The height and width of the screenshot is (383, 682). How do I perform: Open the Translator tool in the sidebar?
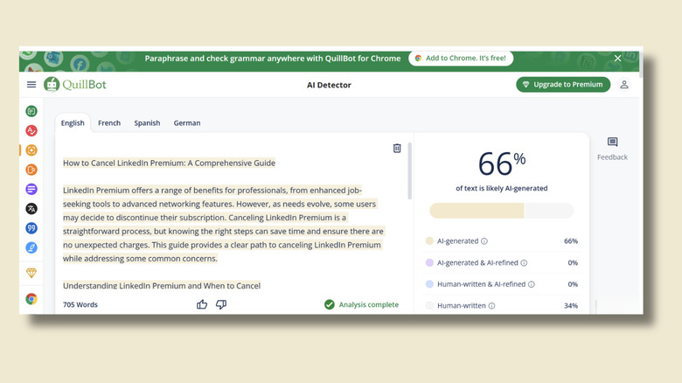pos(31,209)
